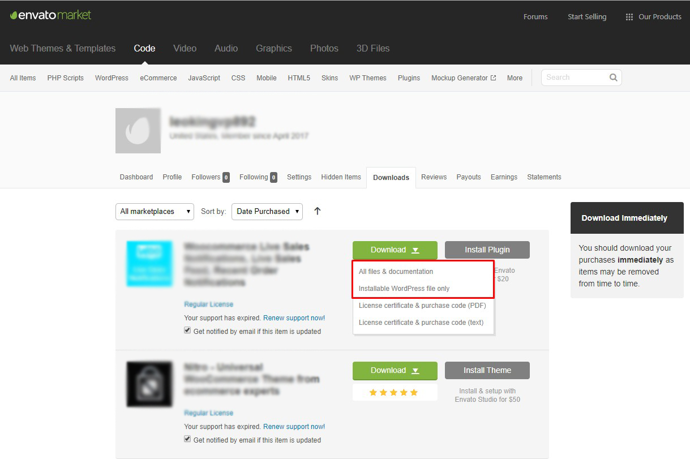This screenshot has height=459, width=690.
Task: Click Install & setup with Envato Studio for $50
Action: tap(487, 395)
